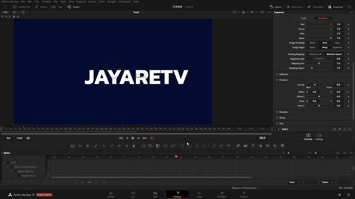Enable the Styled Text Follower1 spline checkbox

coord(12,167)
